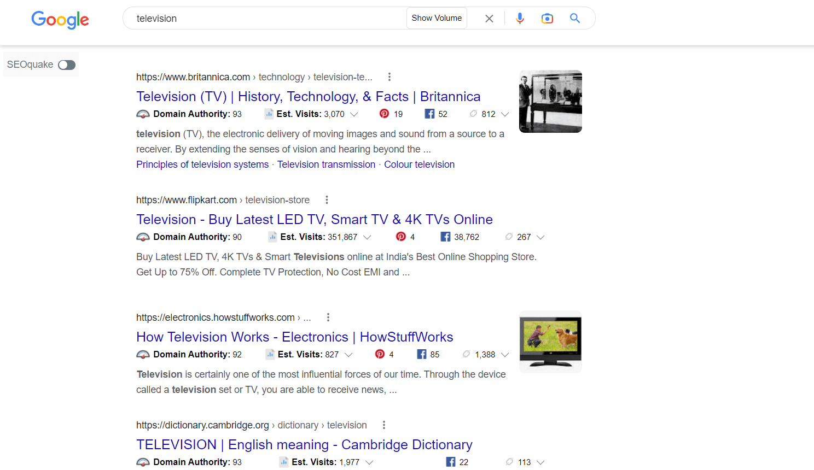Expand Est. Visits 1,977 dropdown for Cambridge
This screenshot has height=470, width=814.
(x=369, y=462)
